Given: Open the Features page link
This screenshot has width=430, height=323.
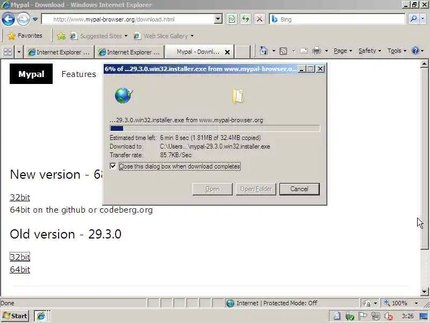Looking at the screenshot, I should tap(78, 74).
